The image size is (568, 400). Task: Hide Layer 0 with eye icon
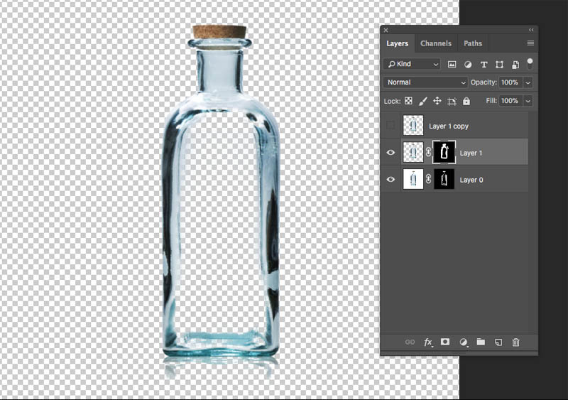[390, 180]
